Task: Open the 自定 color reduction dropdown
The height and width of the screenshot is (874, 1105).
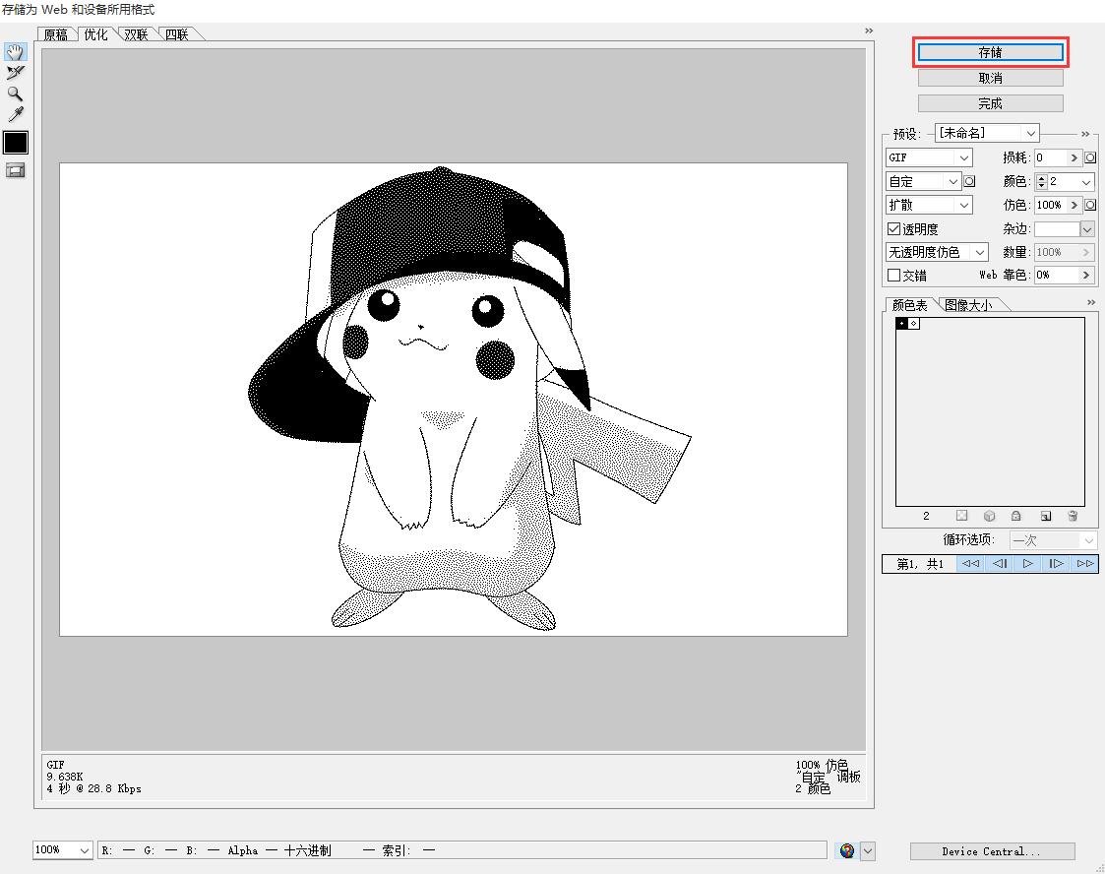Action: pyautogui.click(x=923, y=181)
